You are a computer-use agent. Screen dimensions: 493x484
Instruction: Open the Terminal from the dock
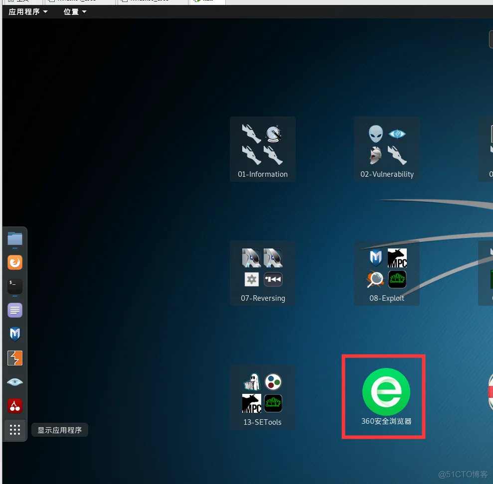[15, 286]
